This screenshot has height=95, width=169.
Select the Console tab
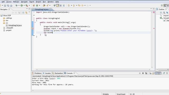[x=69, y=73]
